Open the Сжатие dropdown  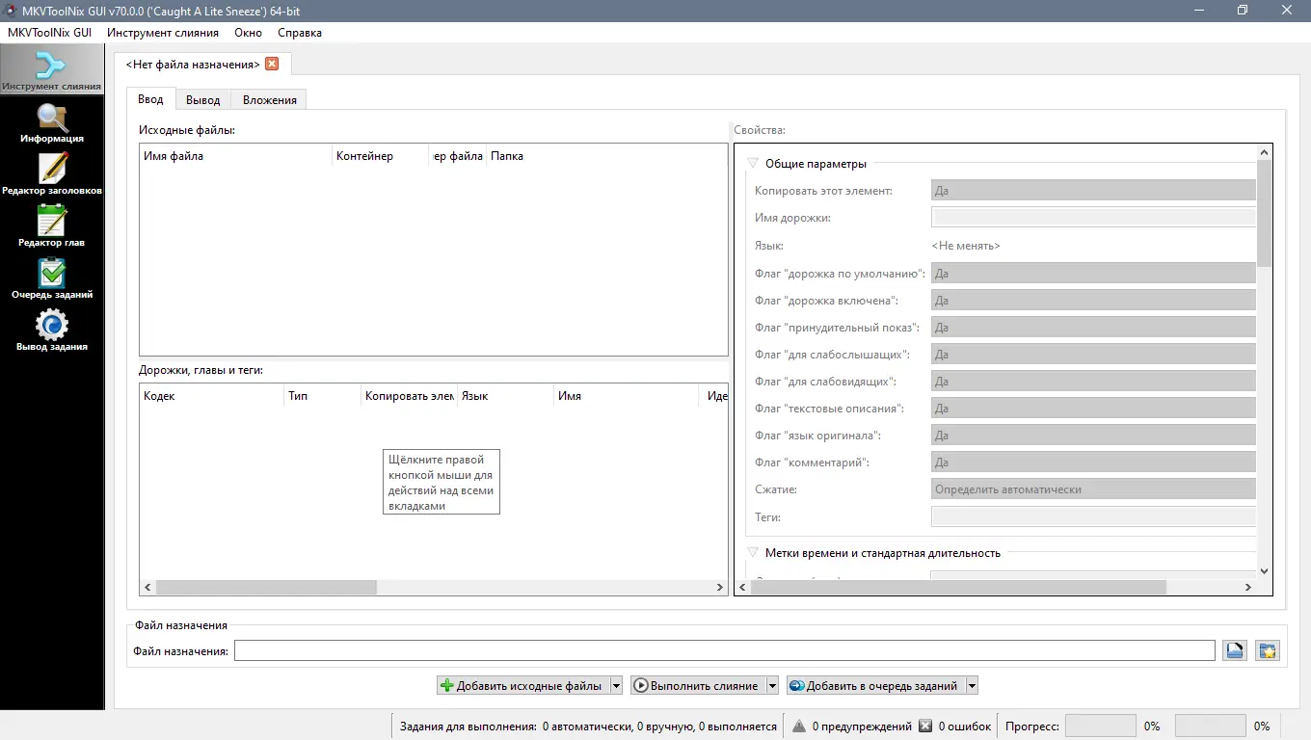1093,489
